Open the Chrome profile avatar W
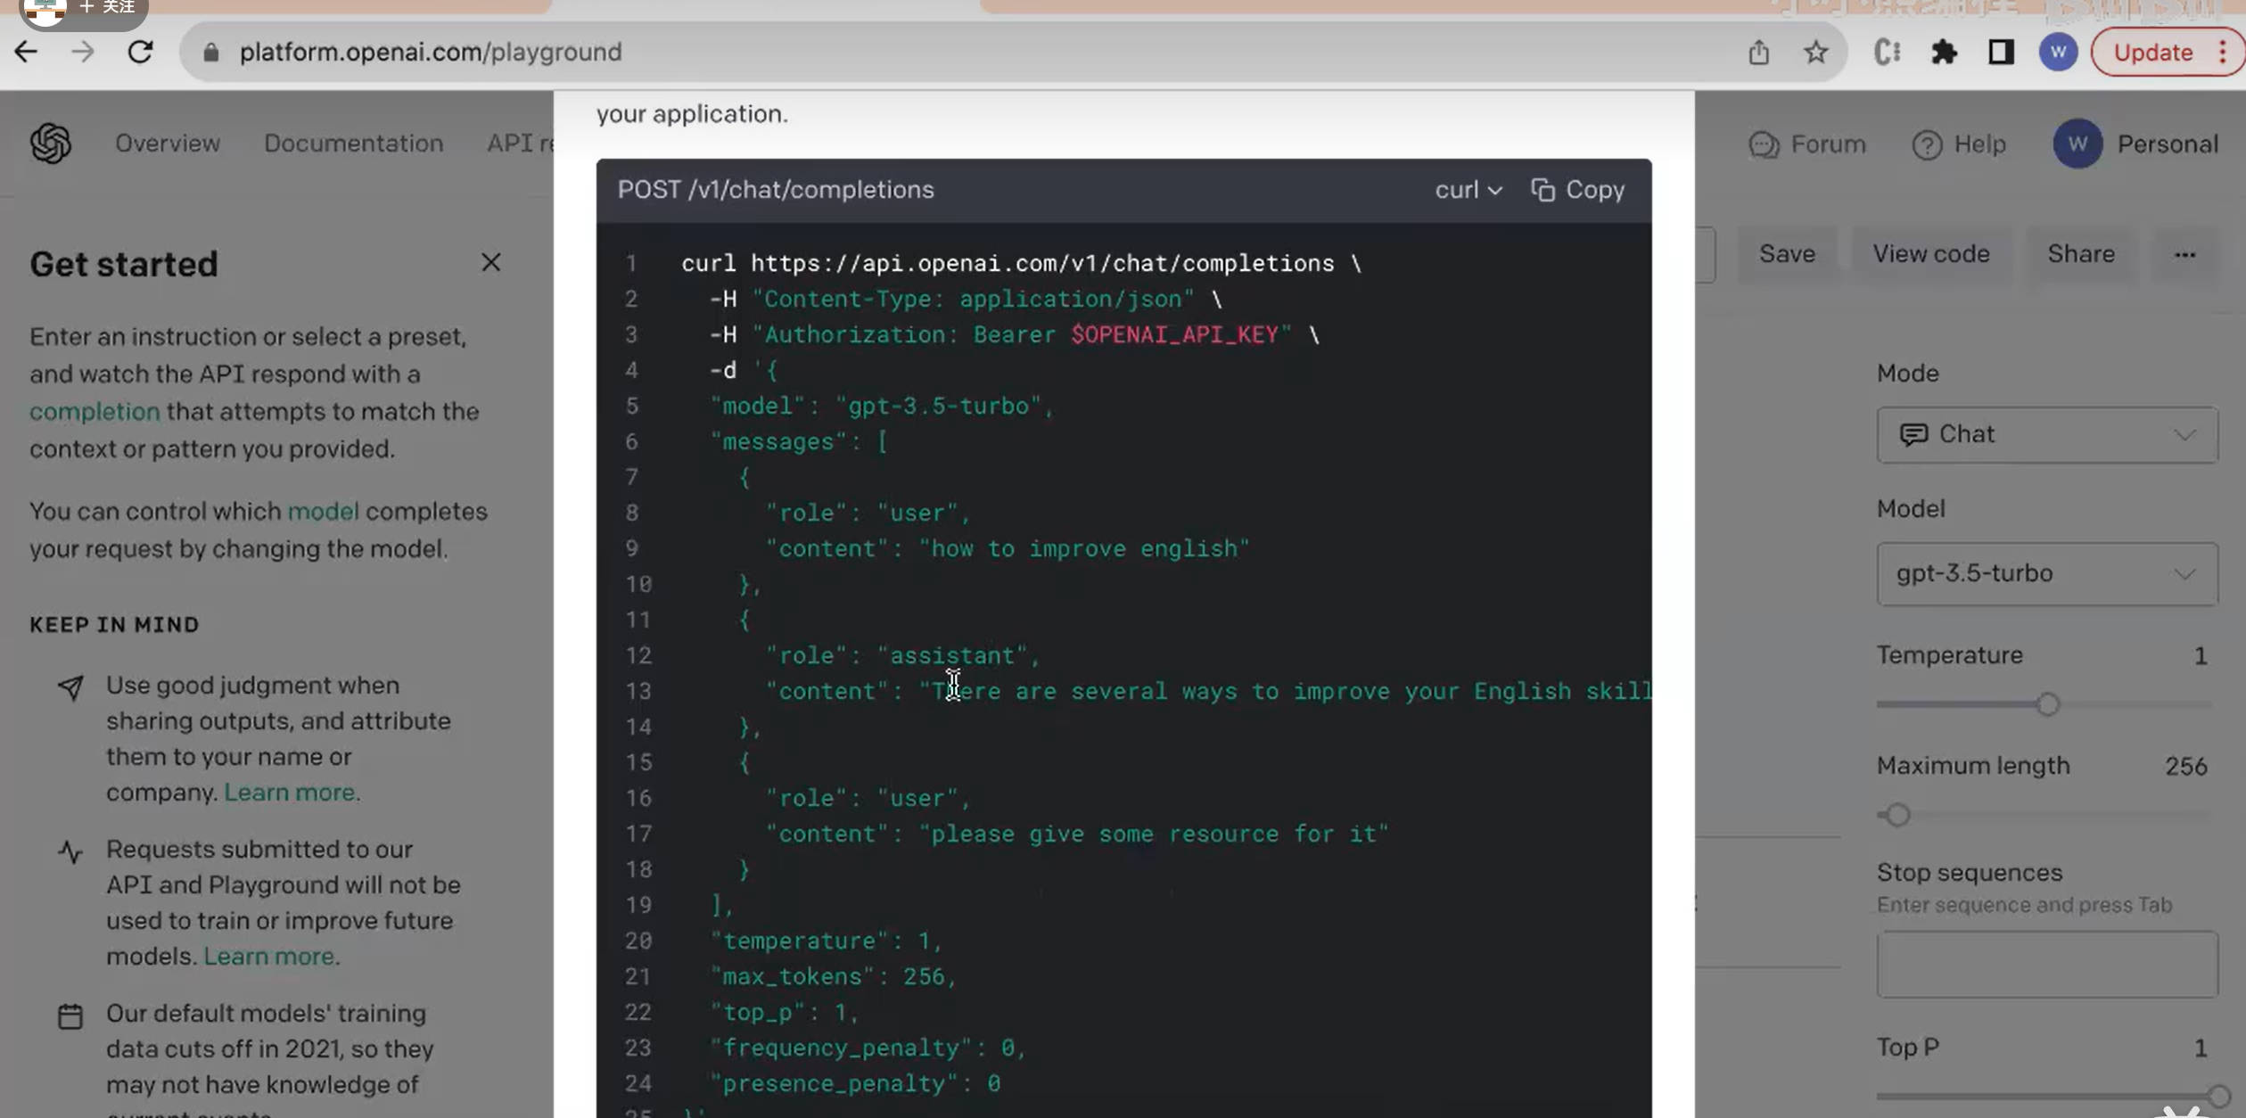The width and height of the screenshot is (2246, 1118). [x=2058, y=52]
